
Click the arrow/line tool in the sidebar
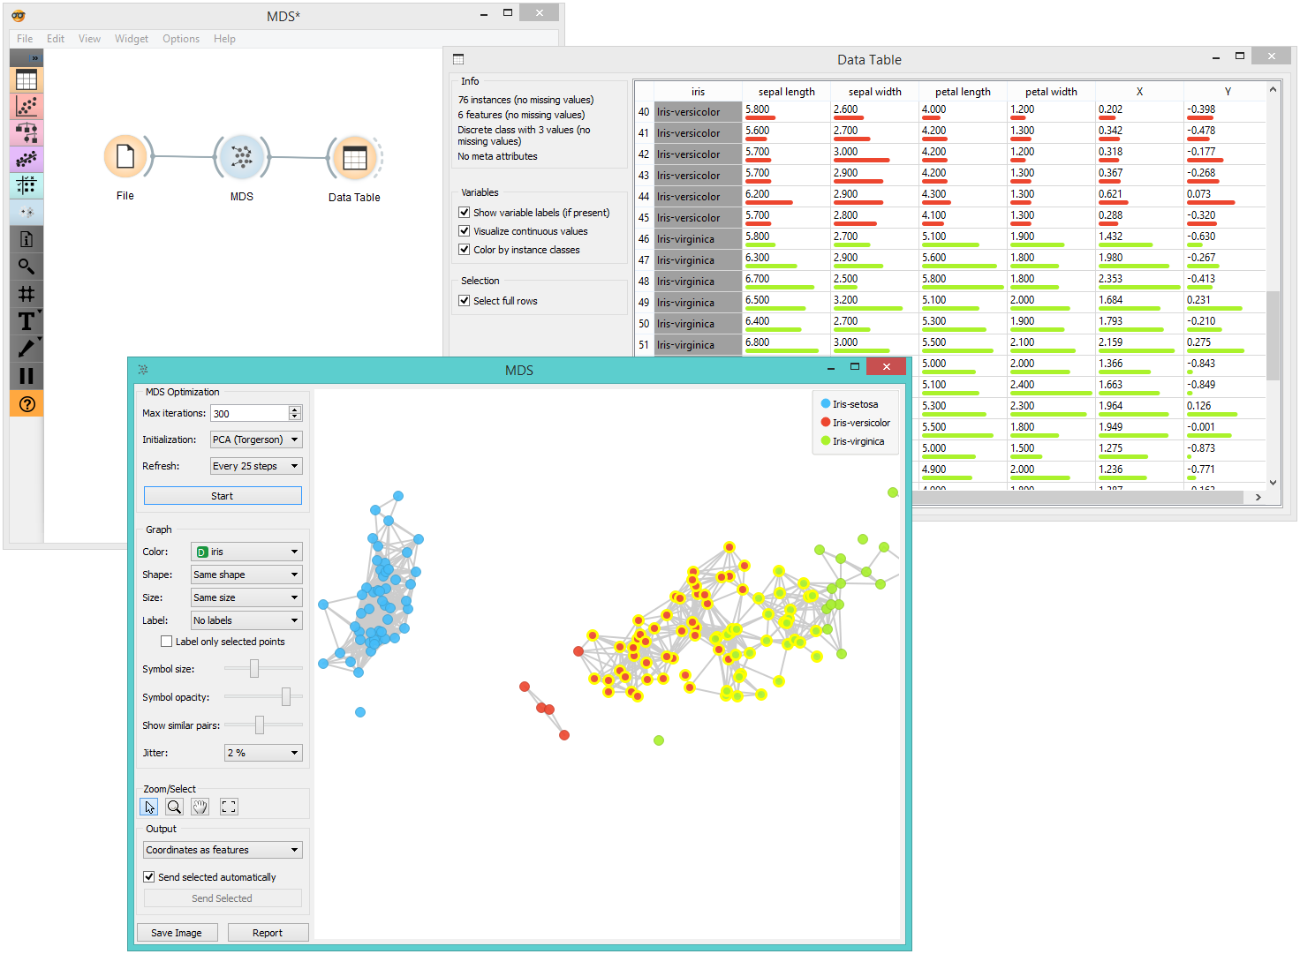[26, 349]
